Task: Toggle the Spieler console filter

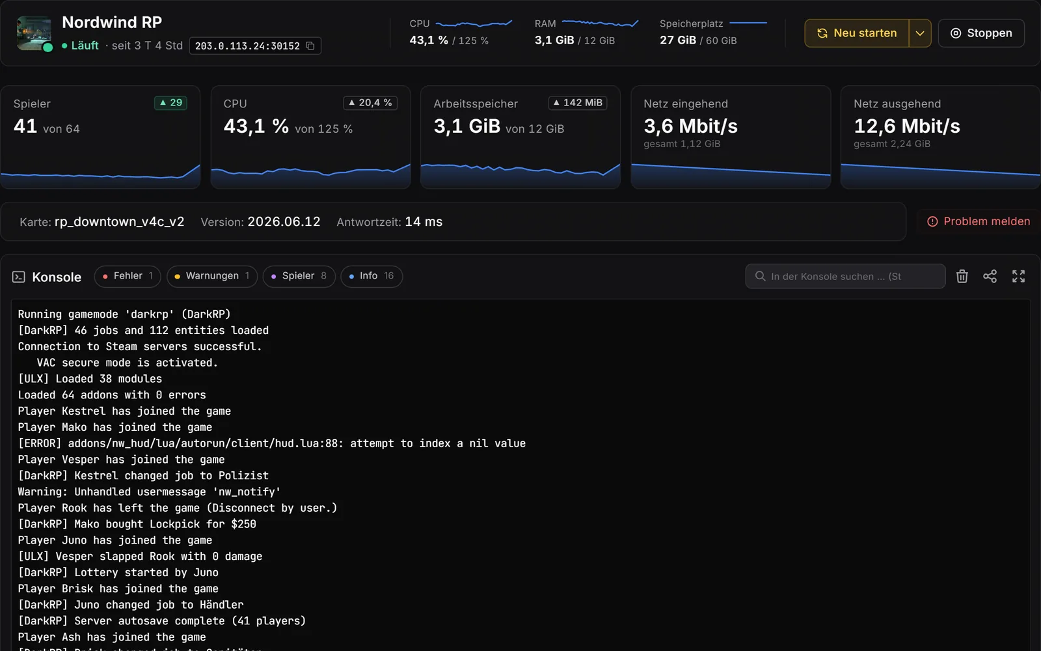Action: [x=299, y=276]
